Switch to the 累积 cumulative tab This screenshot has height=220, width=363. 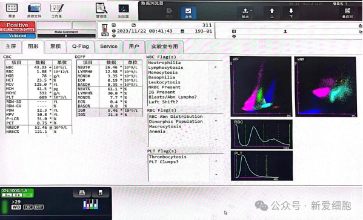pos(56,47)
